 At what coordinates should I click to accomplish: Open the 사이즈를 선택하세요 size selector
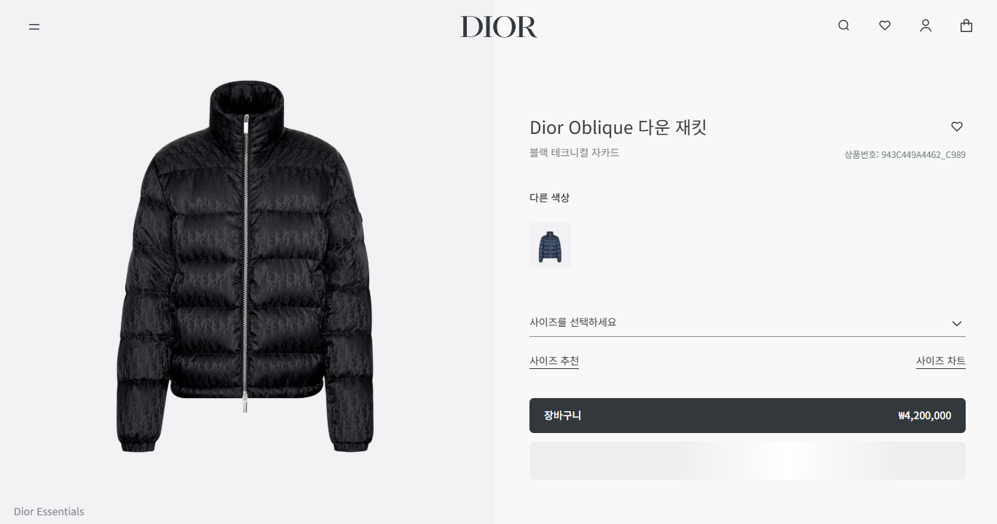pyautogui.click(x=747, y=322)
